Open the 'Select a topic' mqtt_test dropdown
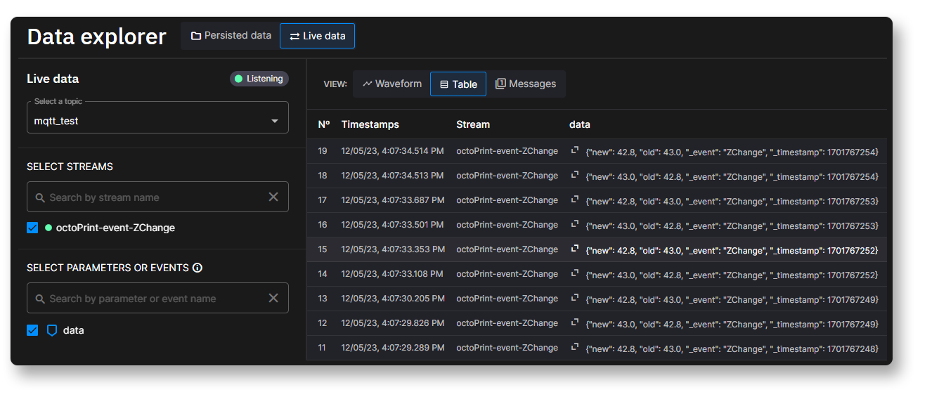This screenshot has height=411, width=939. (157, 117)
